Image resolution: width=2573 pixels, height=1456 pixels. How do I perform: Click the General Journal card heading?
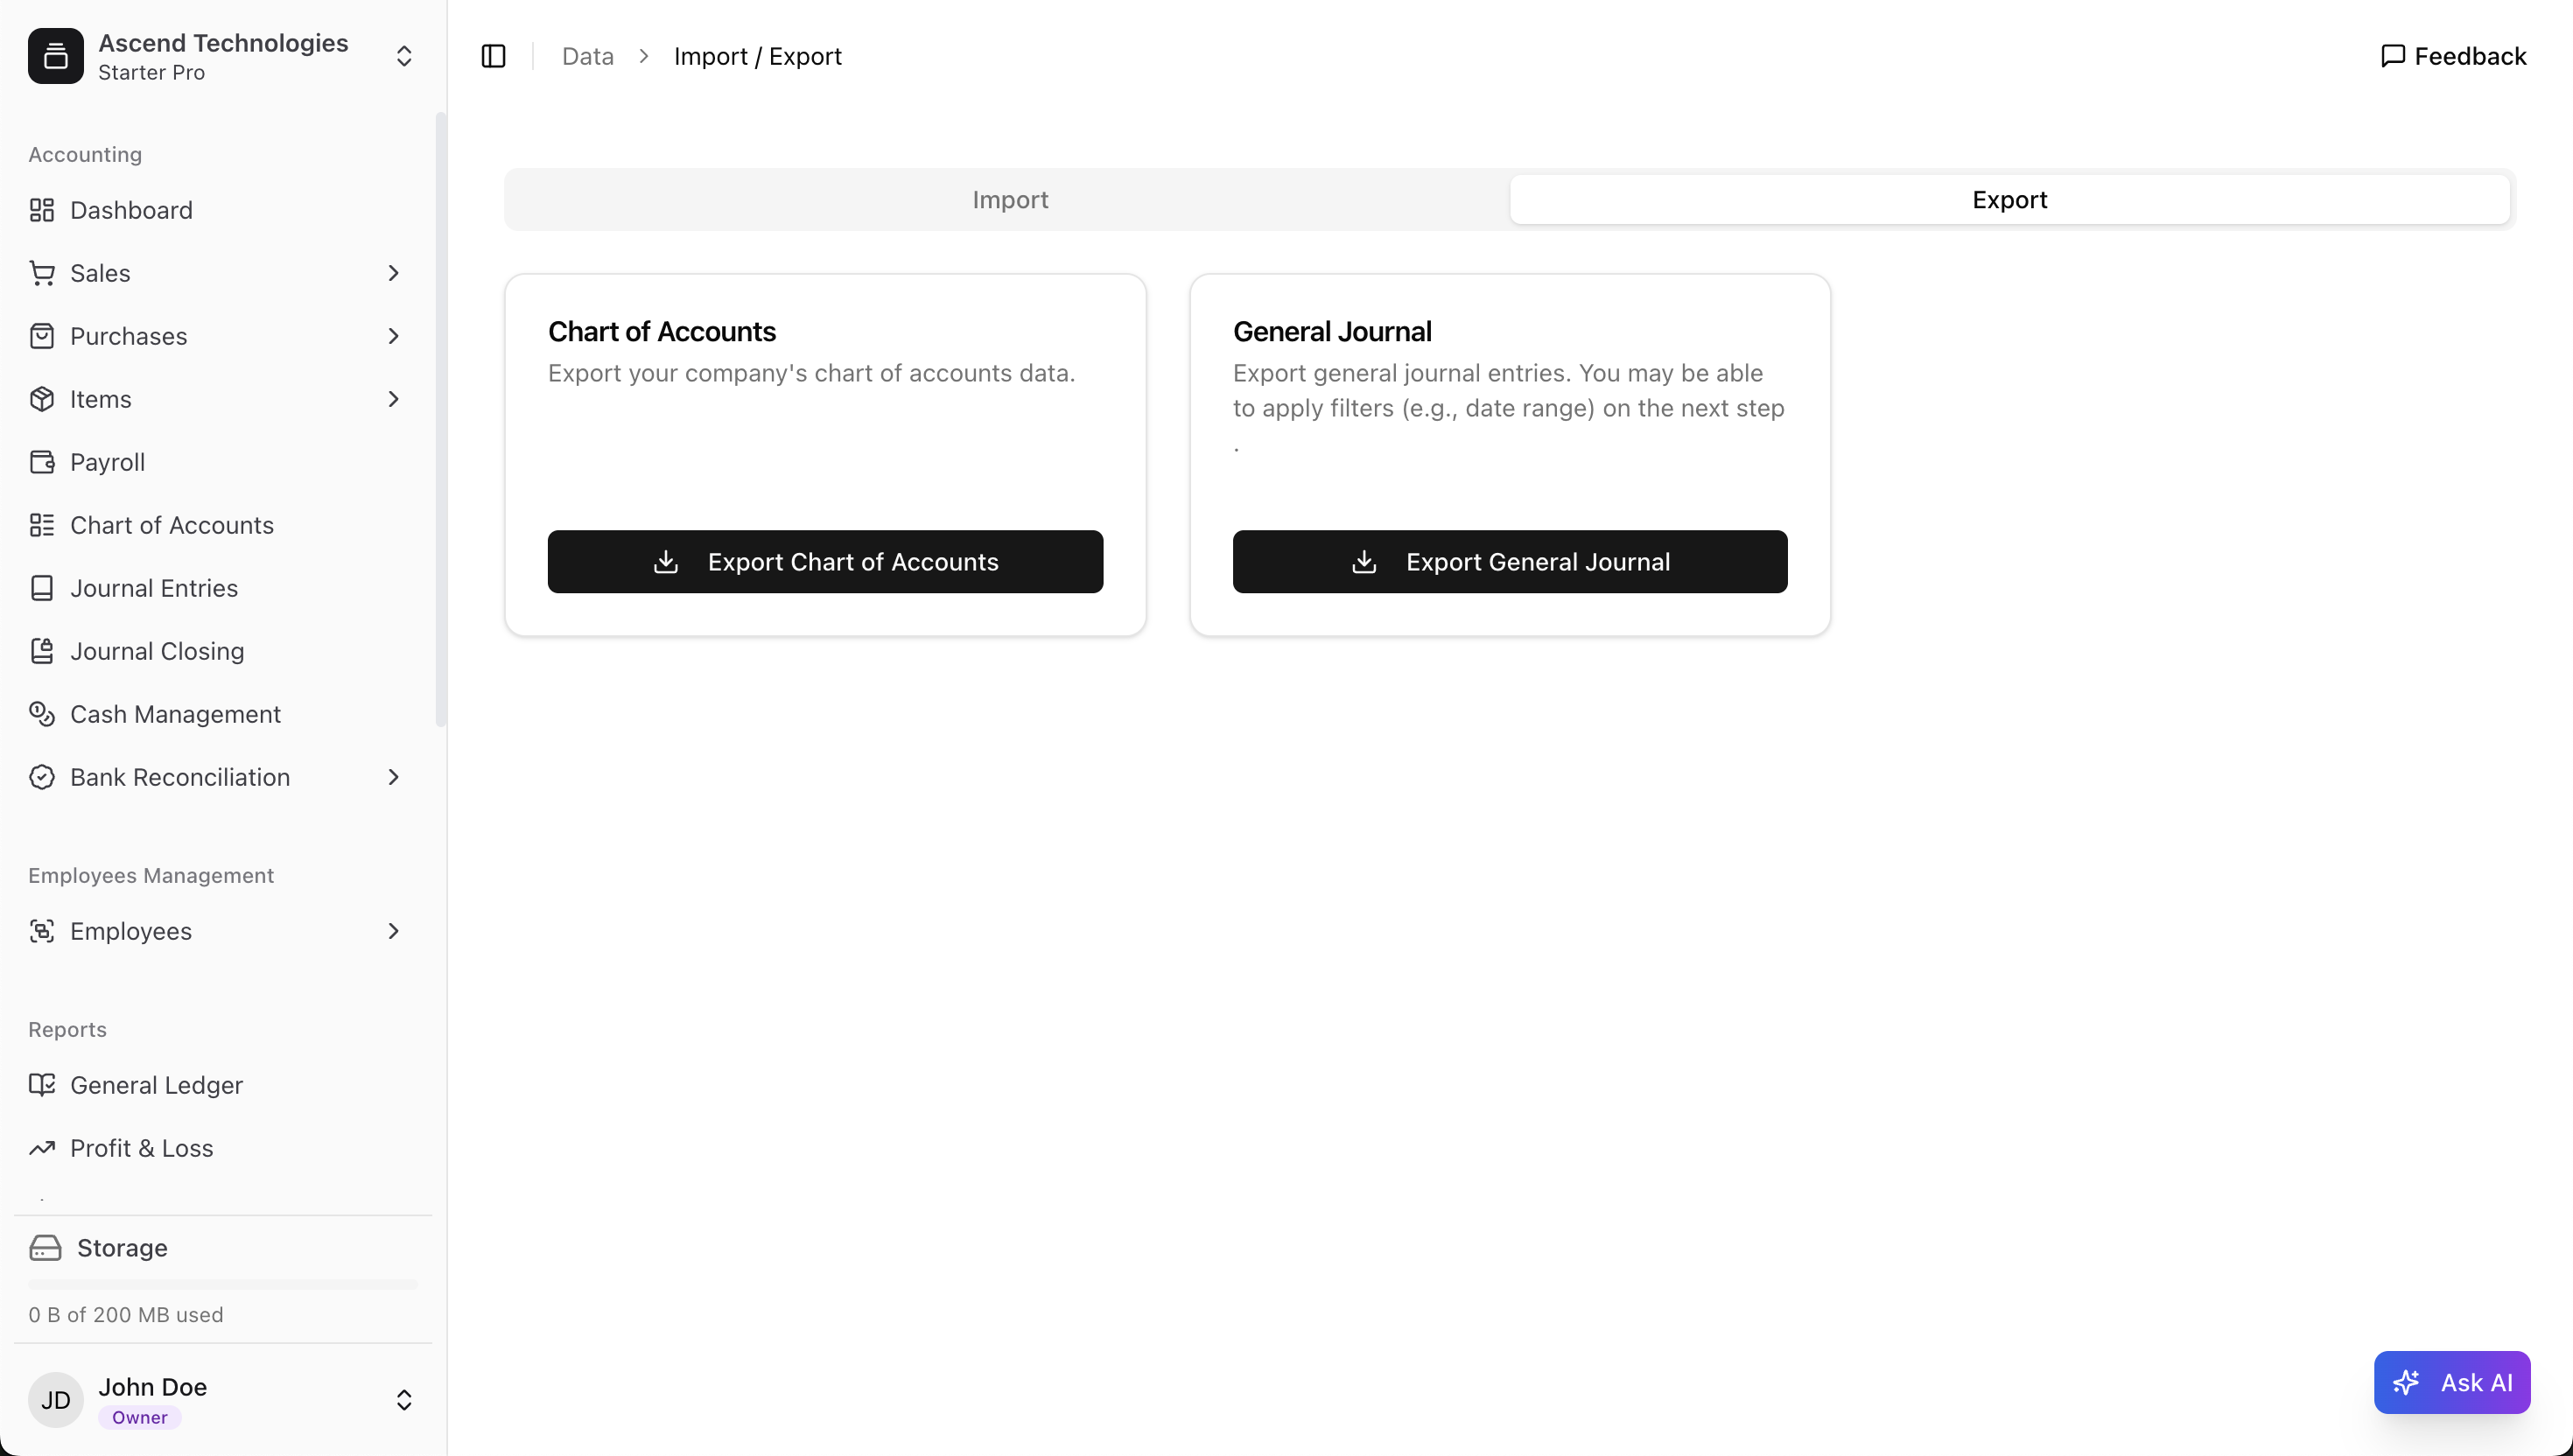(1332, 331)
